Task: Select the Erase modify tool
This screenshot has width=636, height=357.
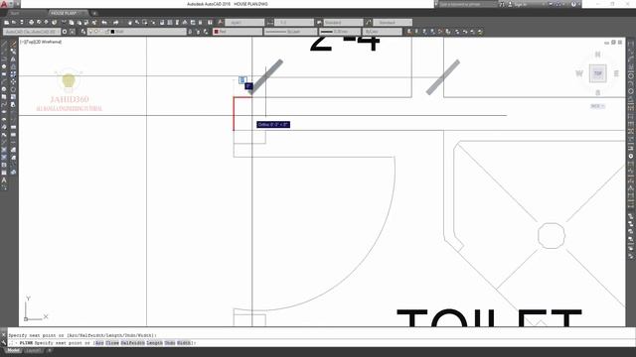Action: pyautogui.click(x=13, y=44)
